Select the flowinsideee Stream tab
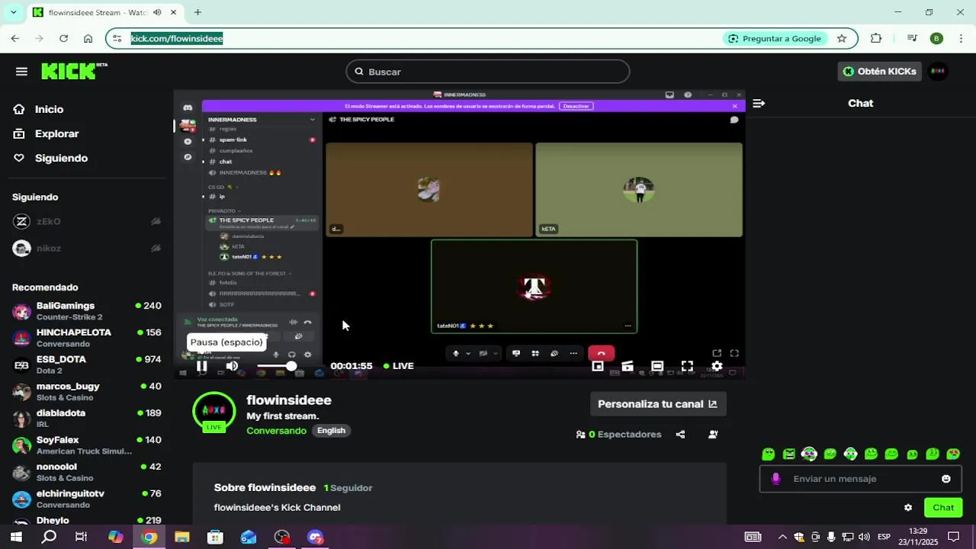The image size is (976, 549). coord(104,13)
